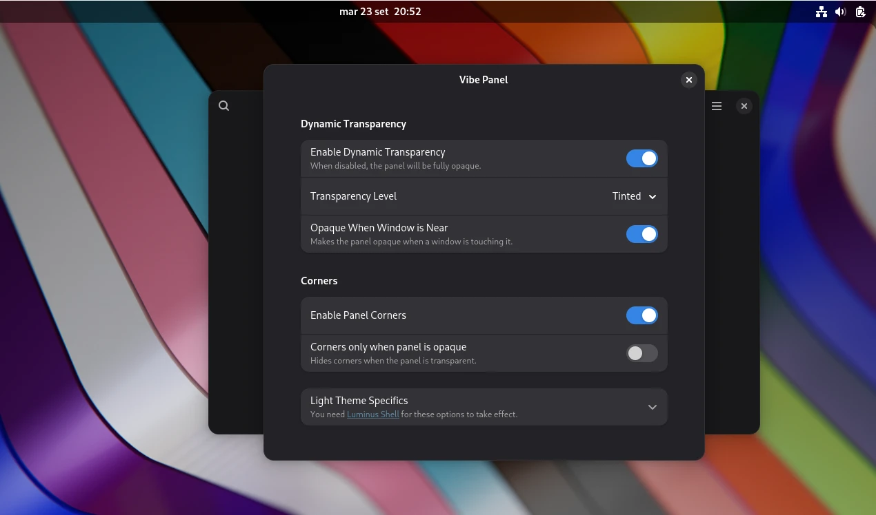876x515 pixels.
Task: Enable Corners only when panel is opaque
Action: (x=641, y=353)
